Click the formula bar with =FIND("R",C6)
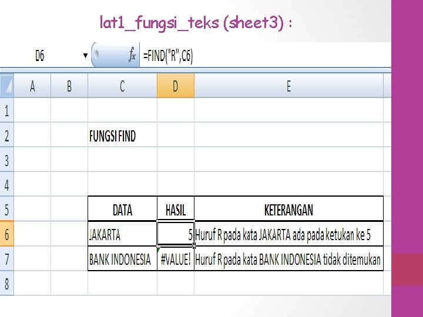The image size is (423, 317). tap(265, 56)
